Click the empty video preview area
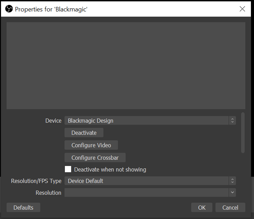 (126, 66)
